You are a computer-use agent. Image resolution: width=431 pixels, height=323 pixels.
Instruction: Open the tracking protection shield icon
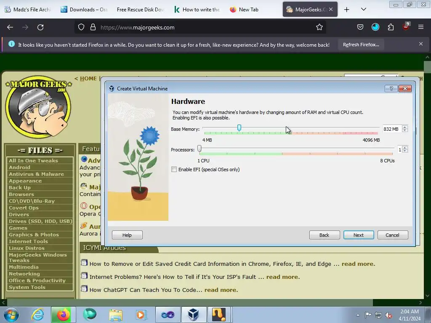(x=81, y=27)
